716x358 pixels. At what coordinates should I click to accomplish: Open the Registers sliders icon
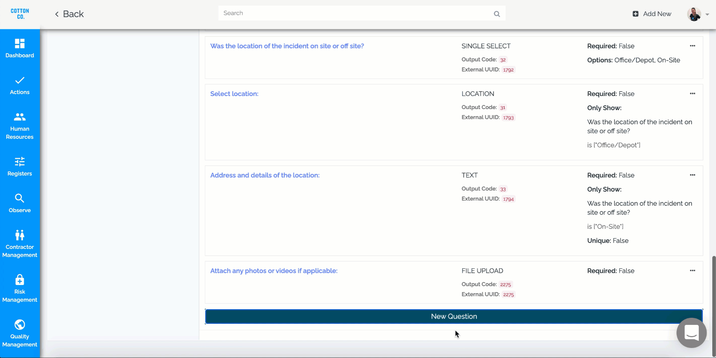20,162
